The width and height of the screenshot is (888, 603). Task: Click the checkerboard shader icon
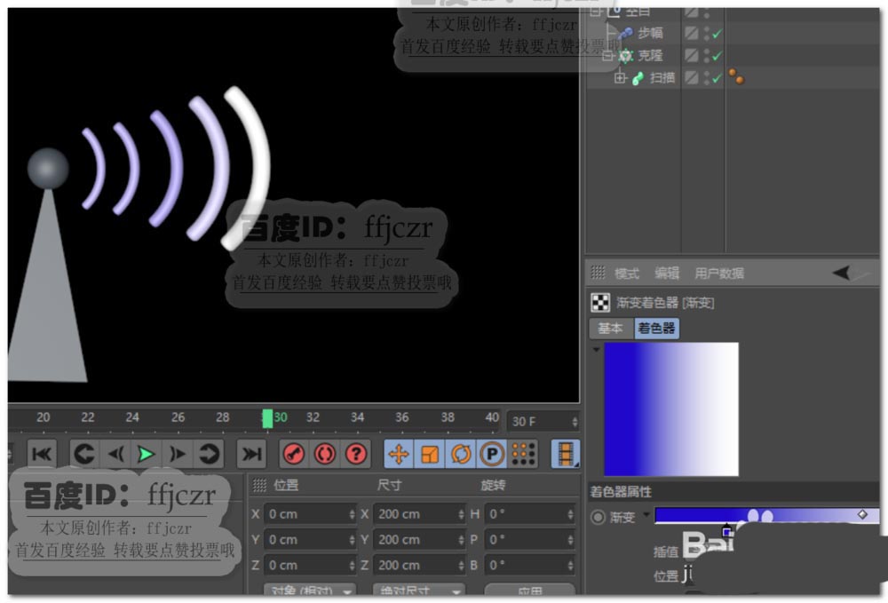(600, 303)
